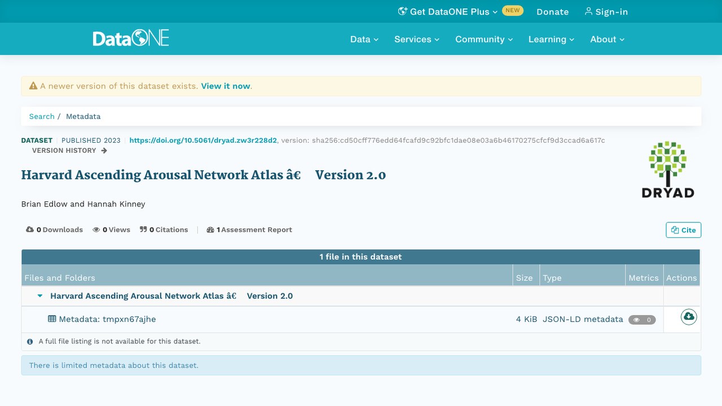722x406 pixels.
Task: Click the Cite button
Action: pos(683,230)
